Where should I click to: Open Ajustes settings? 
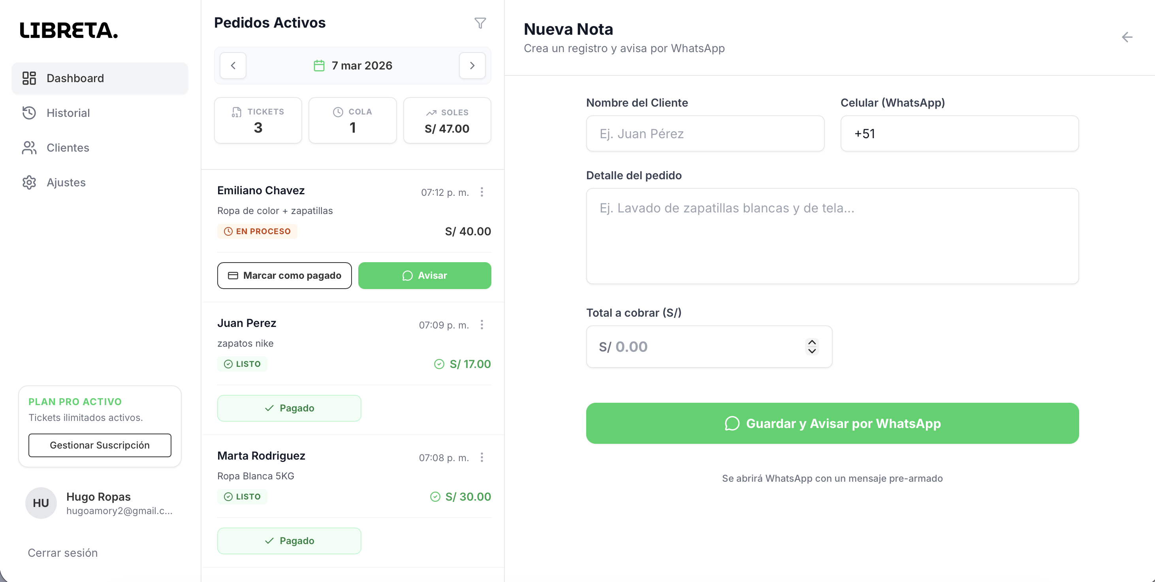66,182
